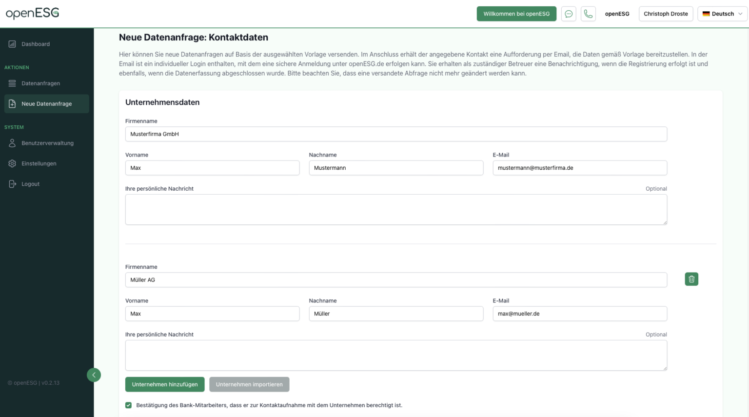Click the Unternehmen hinzufügen button

pyautogui.click(x=165, y=384)
